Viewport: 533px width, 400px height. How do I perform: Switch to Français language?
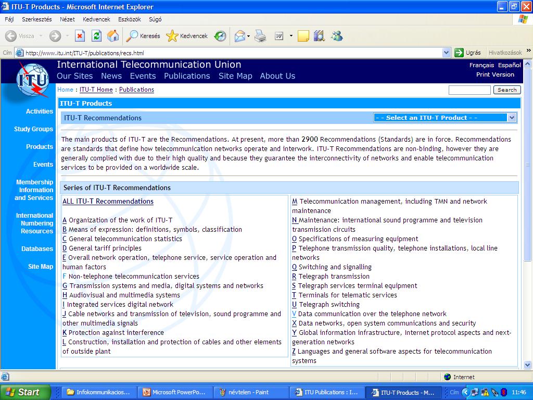click(x=481, y=65)
